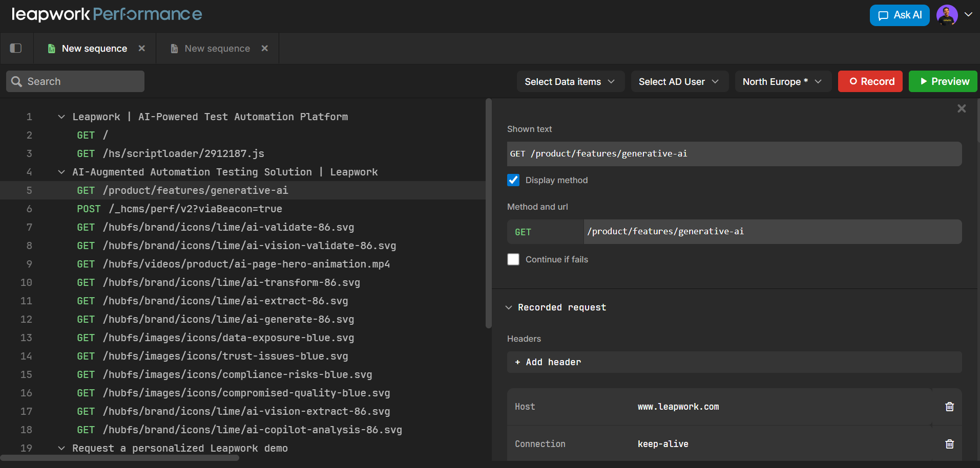Click the user profile avatar
Viewport: 980px width, 468px height.
pos(947,15)
